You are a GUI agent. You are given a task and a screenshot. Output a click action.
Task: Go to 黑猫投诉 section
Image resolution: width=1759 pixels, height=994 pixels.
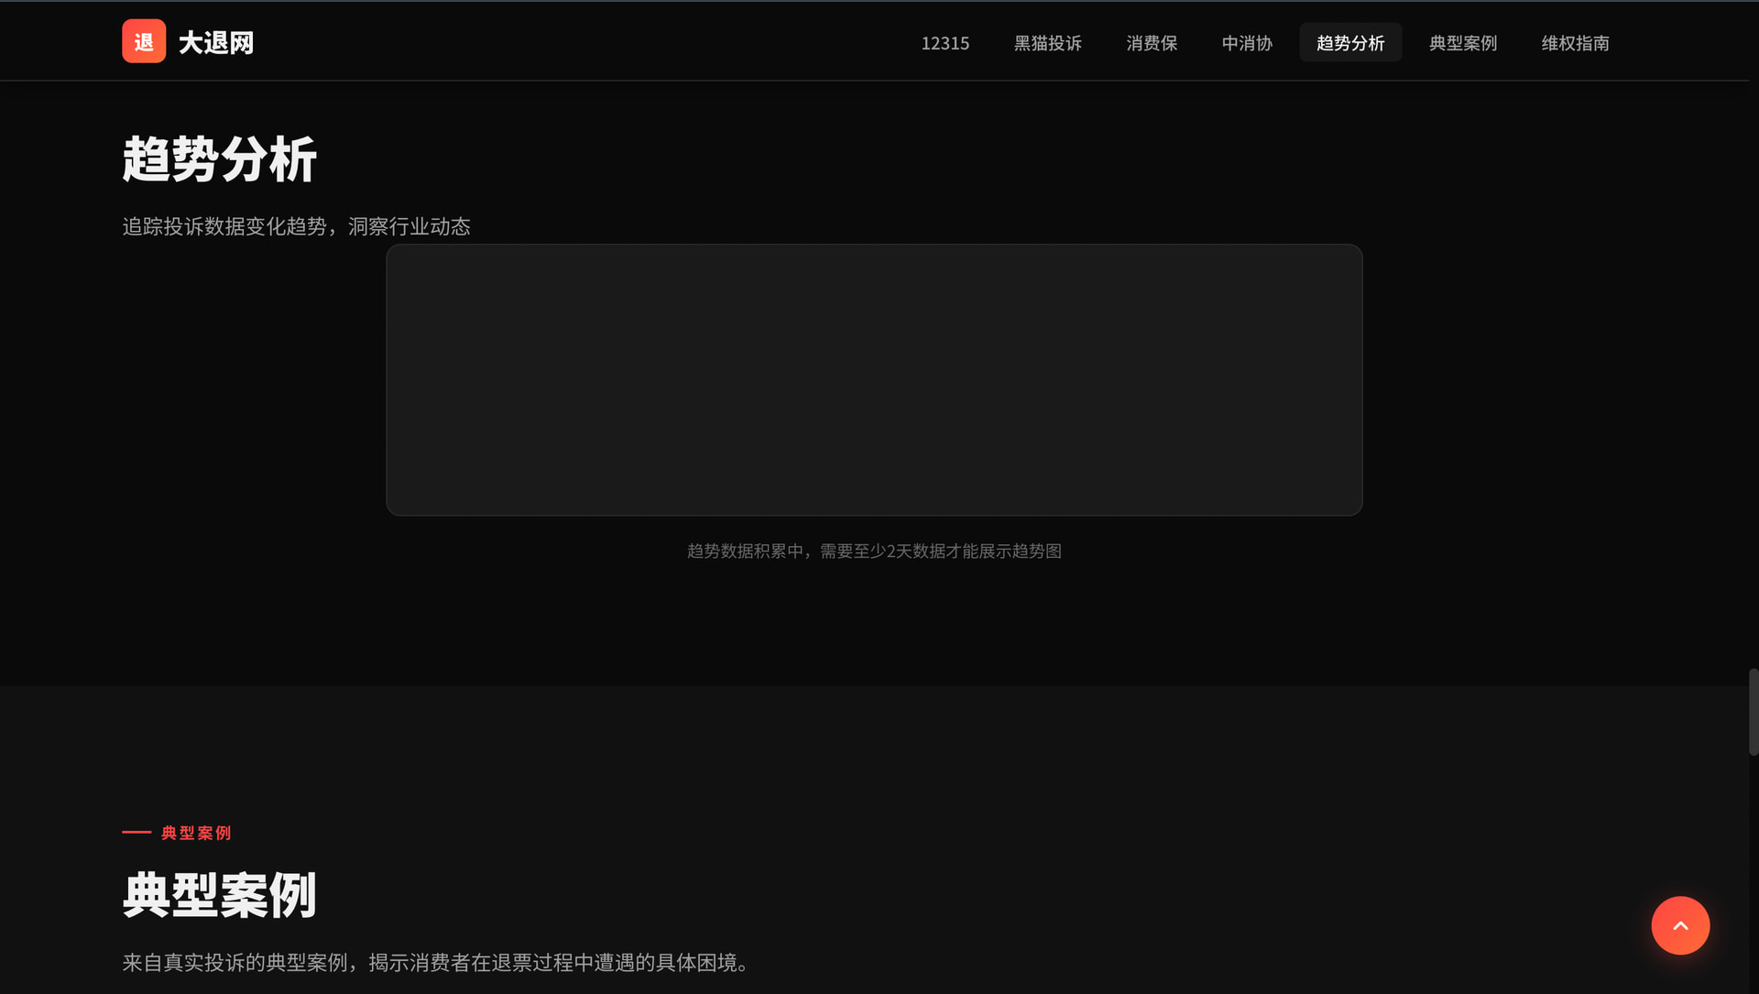[1047, 43]
